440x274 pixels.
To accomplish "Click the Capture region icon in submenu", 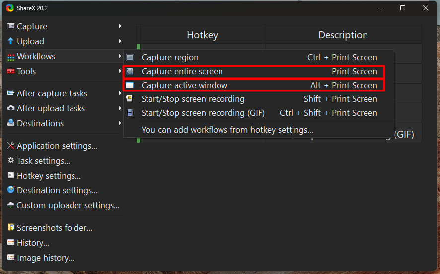I will [x=130, y=57].
